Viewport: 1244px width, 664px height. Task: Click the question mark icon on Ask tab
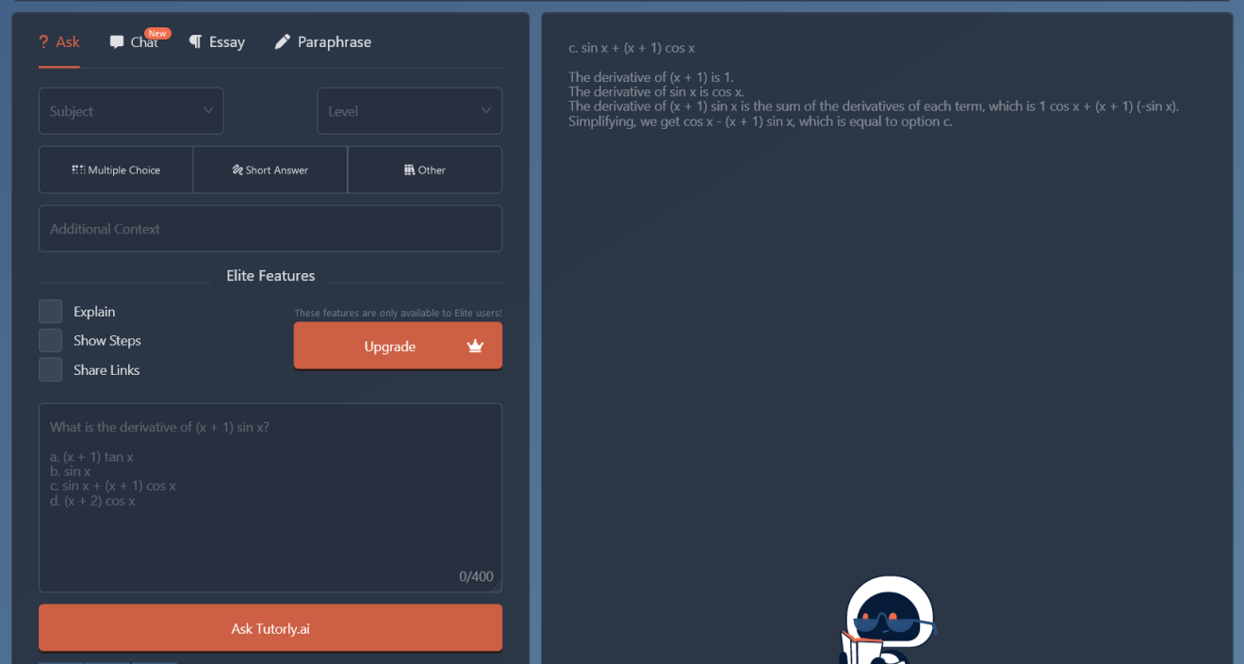coord(42,41)
